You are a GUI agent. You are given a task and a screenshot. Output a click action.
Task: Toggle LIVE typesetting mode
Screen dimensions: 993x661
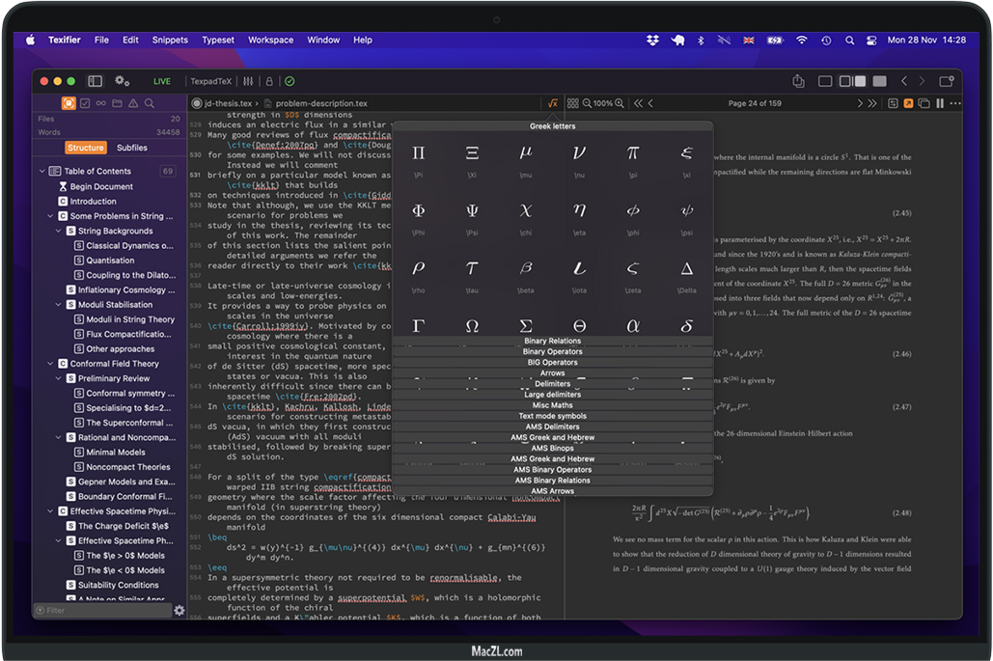[162, 81]
